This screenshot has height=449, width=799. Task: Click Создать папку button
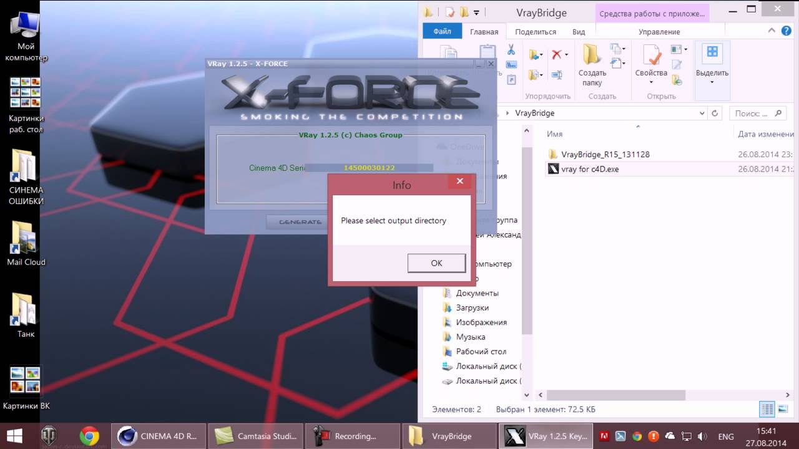pos(592,65)
